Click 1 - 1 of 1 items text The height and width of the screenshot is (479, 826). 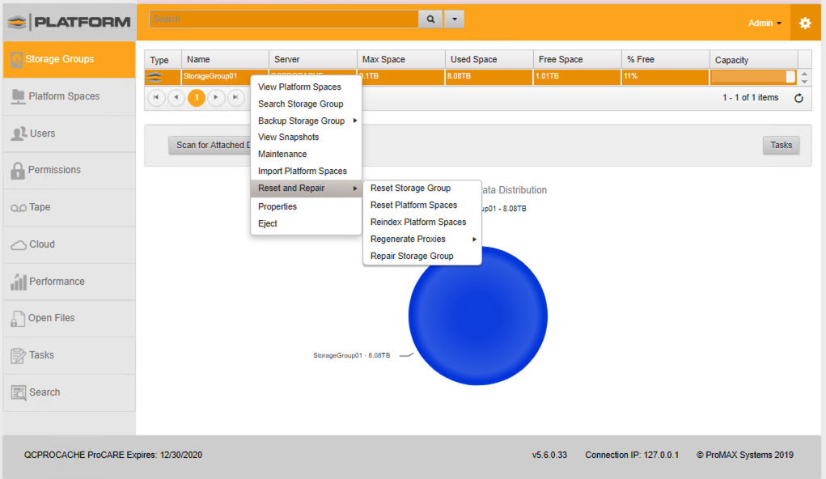pyautogui.click(x=750, y=97)
